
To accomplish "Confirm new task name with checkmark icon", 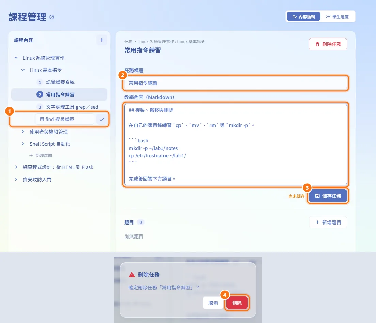I will click(102, 119).
